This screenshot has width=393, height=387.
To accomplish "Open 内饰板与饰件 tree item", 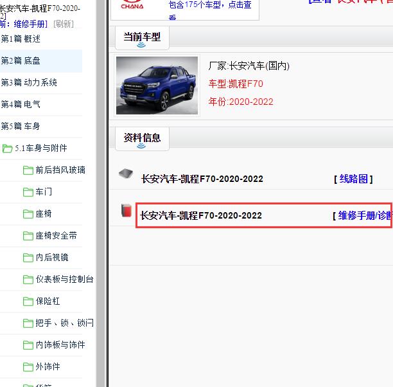I will 60,345.
